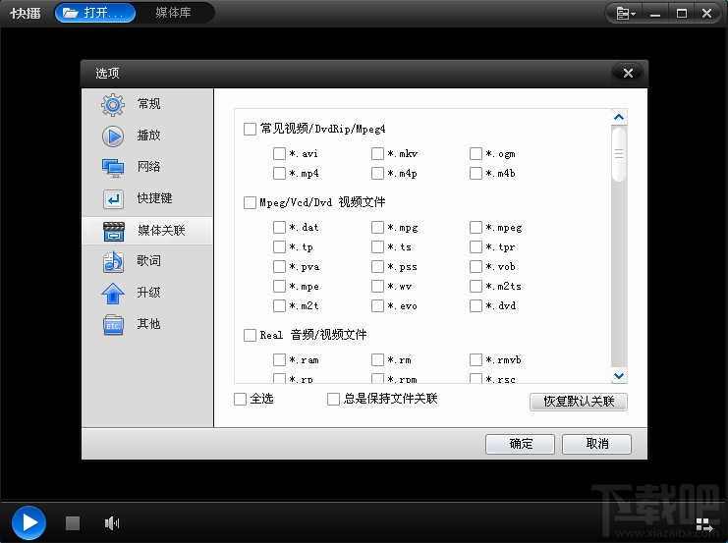Tick the *.m4p checkbox
Screen dimensions: 728x543
pos(377,173)
